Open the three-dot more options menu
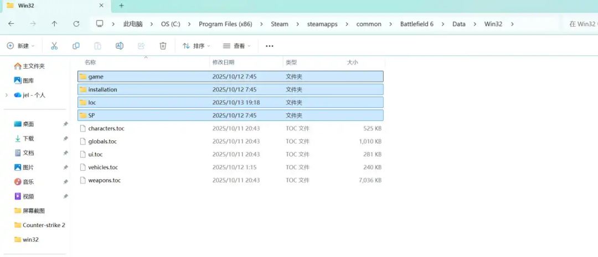Screen dimensions: 598x257 tap(270, 46)
